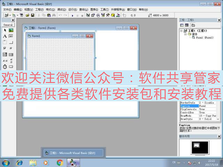This screenshot has width=223, height=167.
Task: Open the 外接程序(A) menu
Action: pyautogui.click(x=118, y=9)
